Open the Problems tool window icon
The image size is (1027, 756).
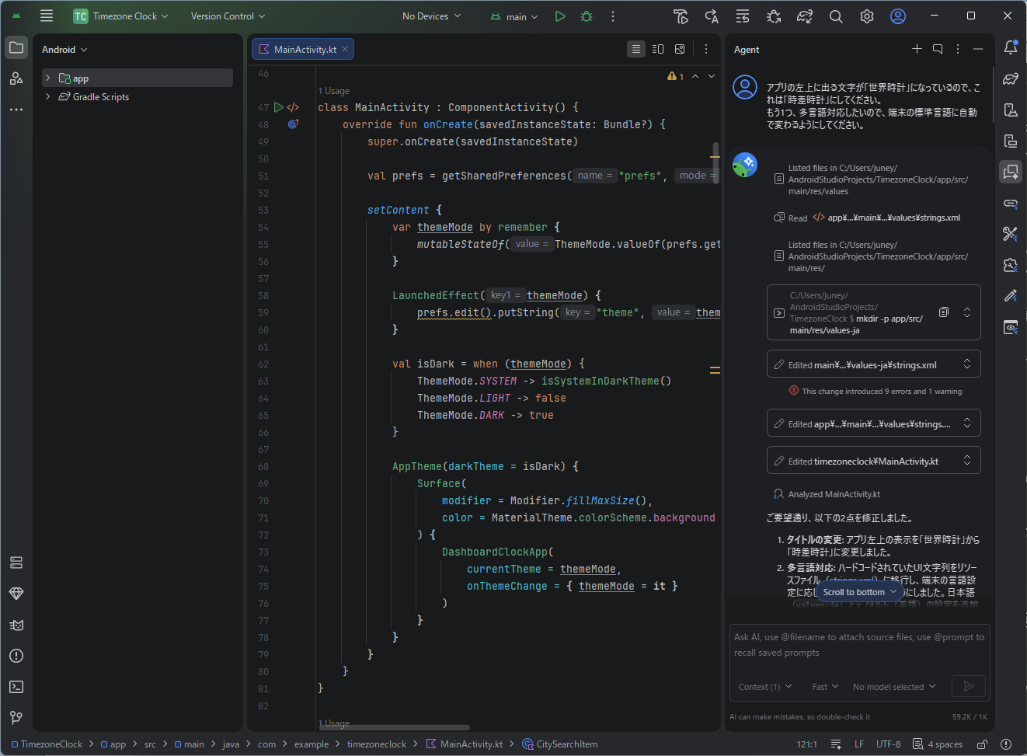point(16,656)
